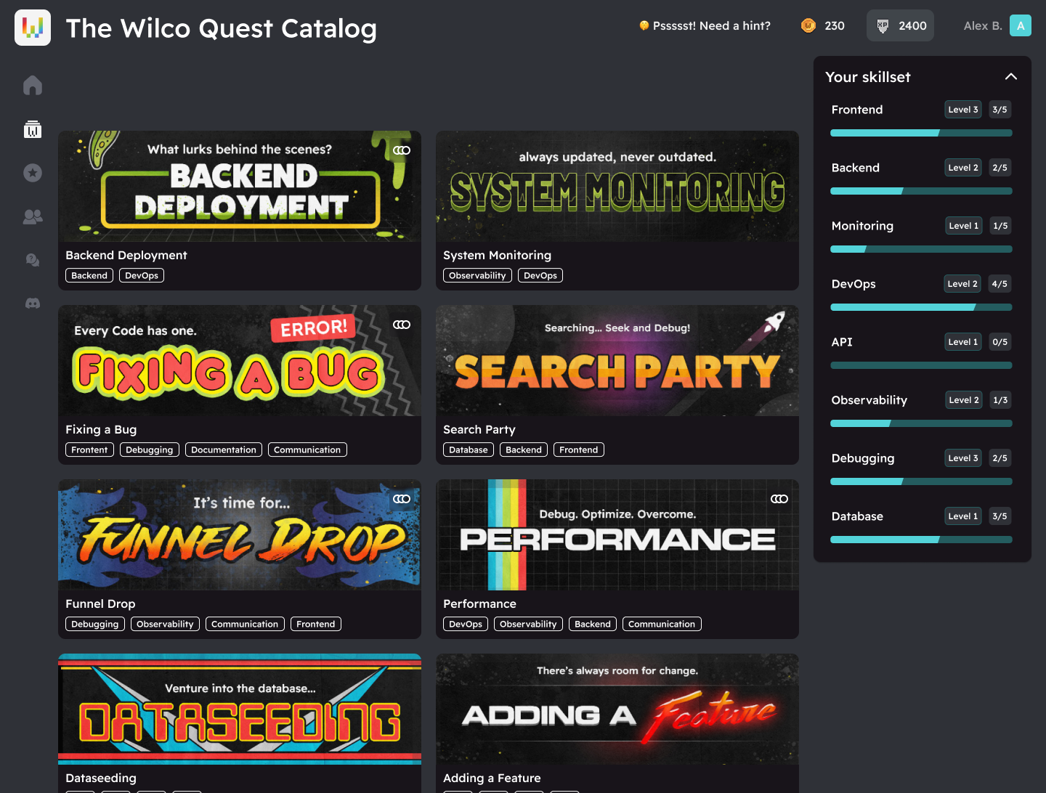Click the hint emoji icon
Image resolution: width=1046 pixels, height=793 pixels.
644,25
